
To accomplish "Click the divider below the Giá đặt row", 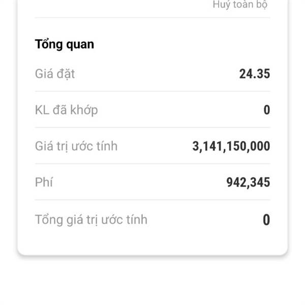I will pos(152,91).
